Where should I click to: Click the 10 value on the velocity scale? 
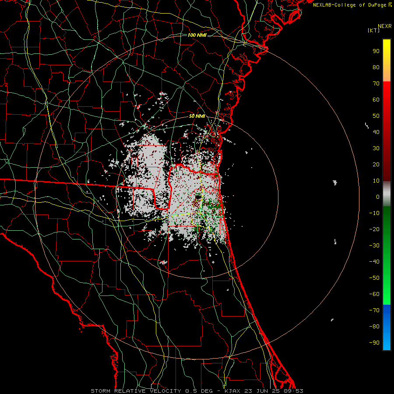376,181
